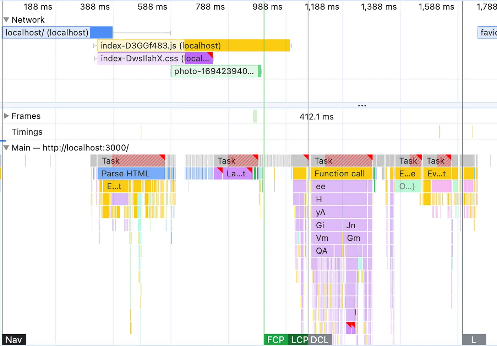Select the green frame in Frames track

click(255, 116)
